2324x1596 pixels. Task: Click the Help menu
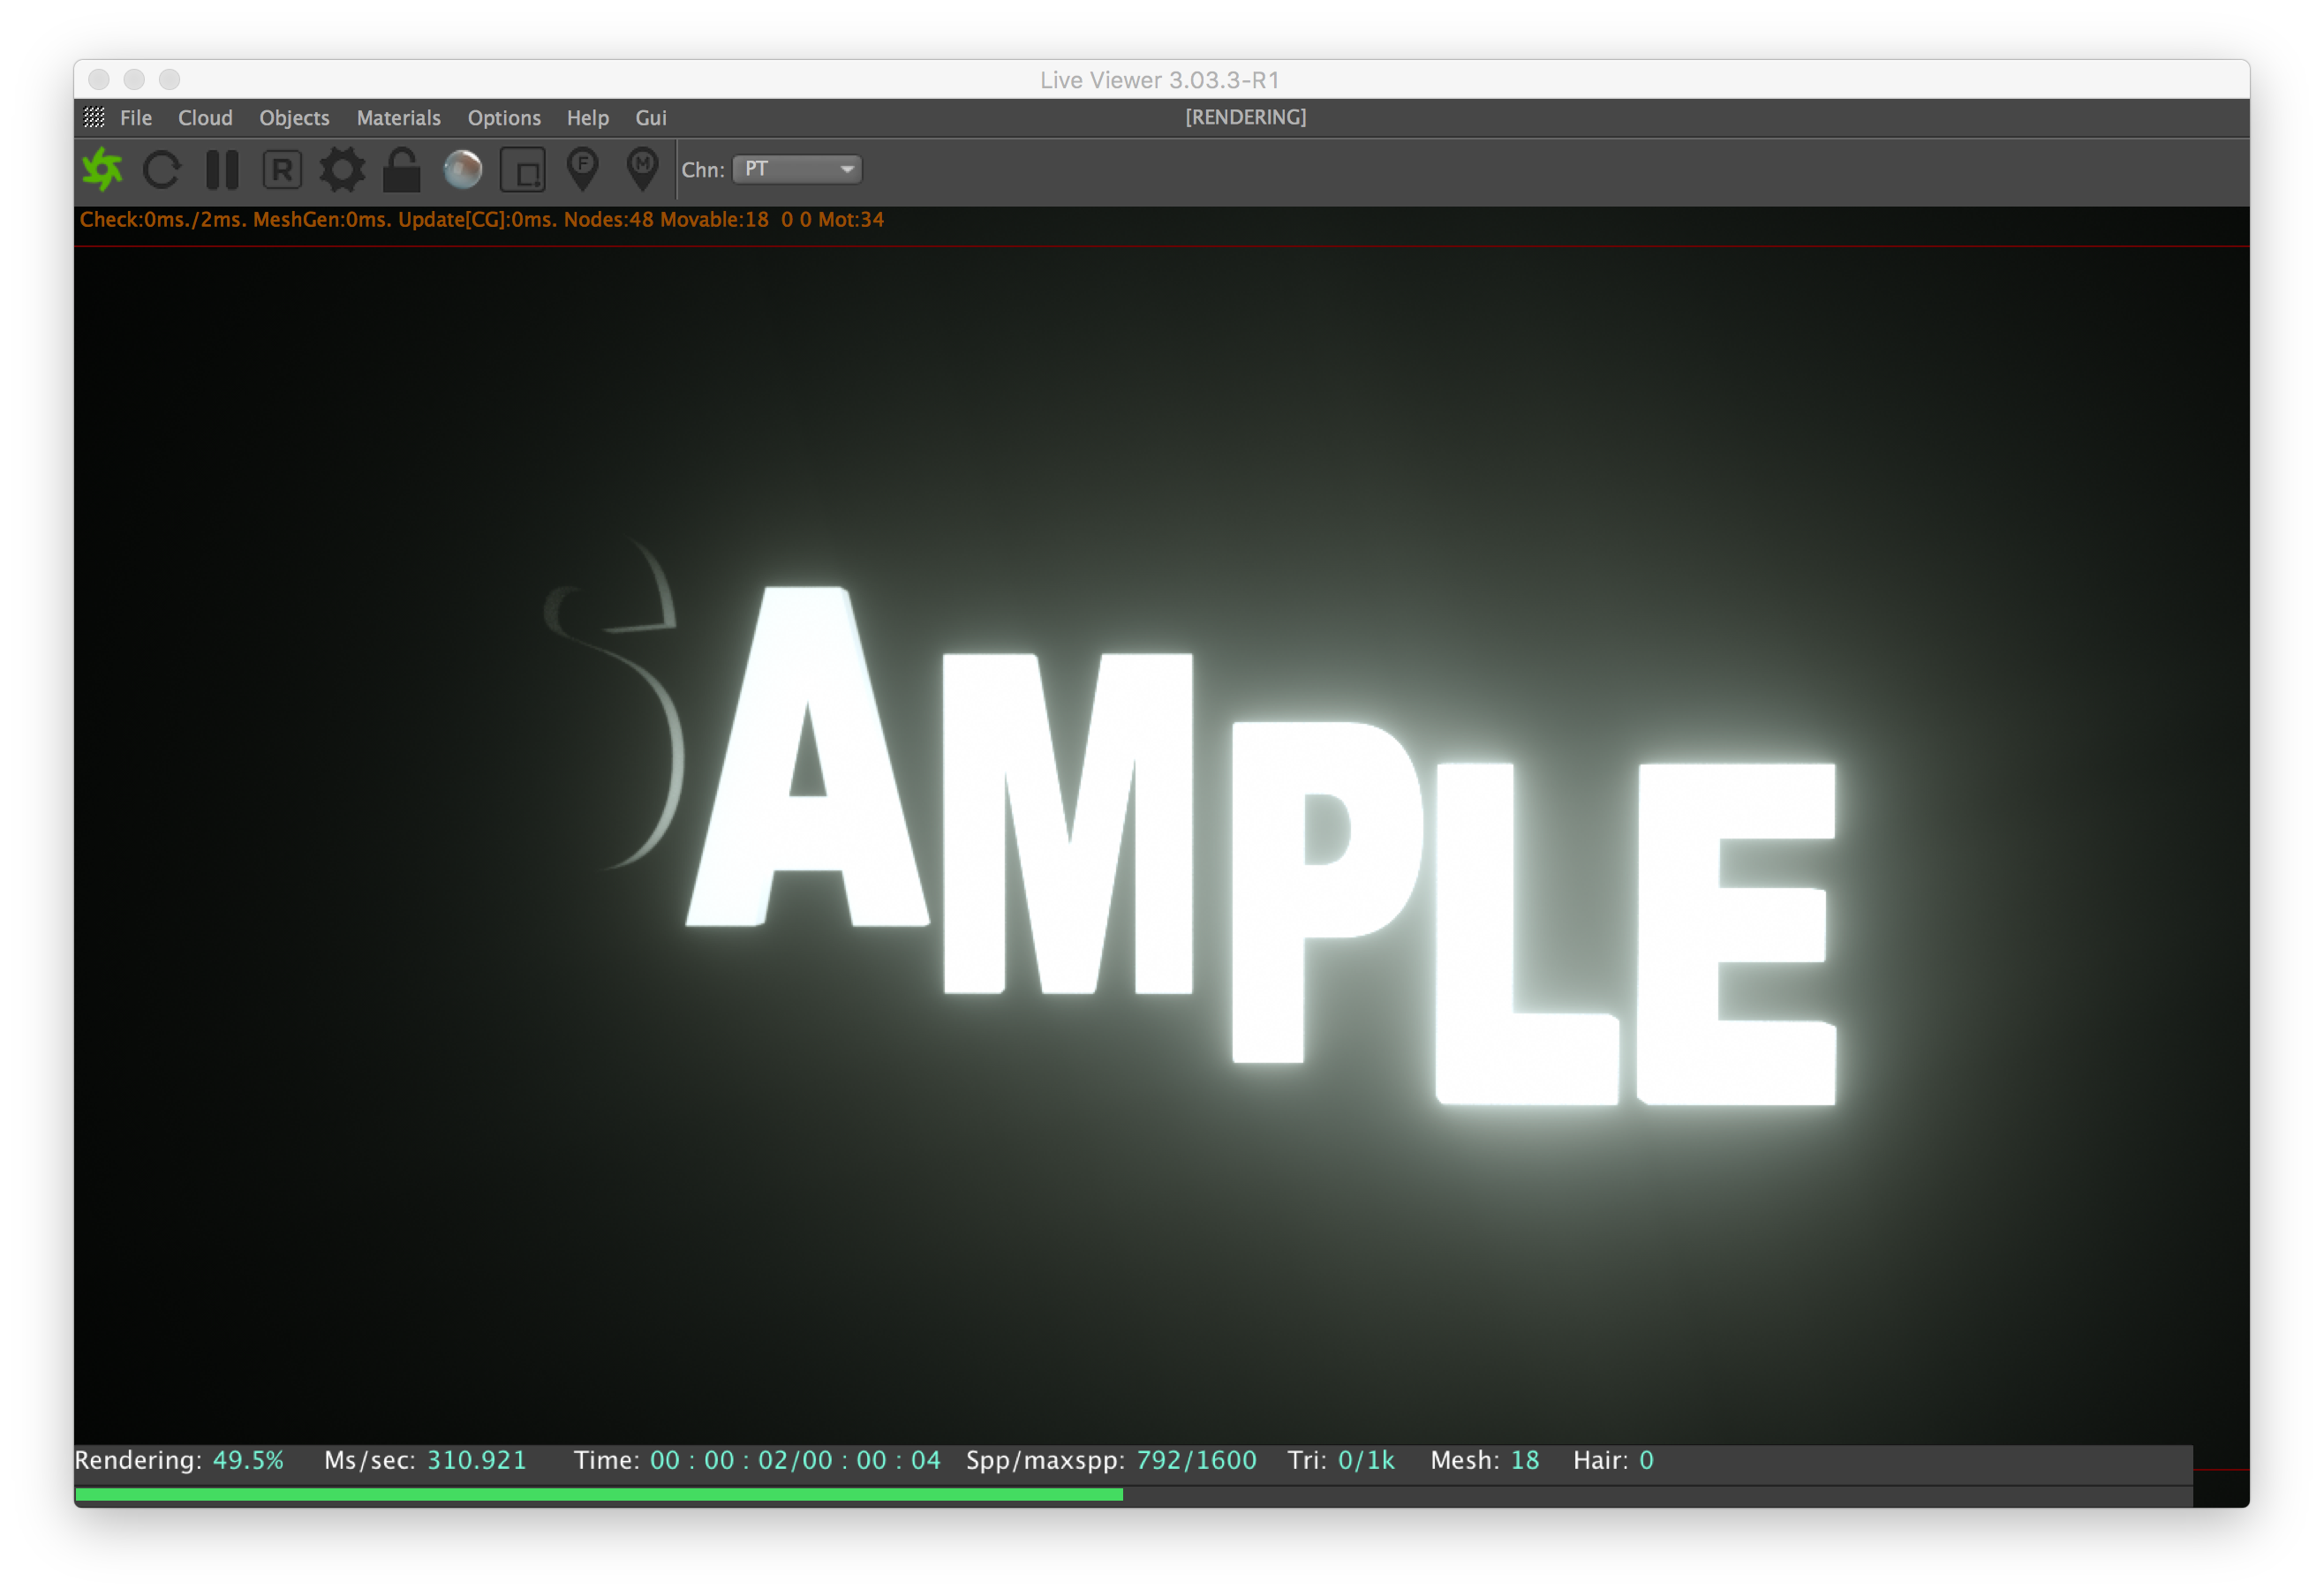pyautogui.click(x=587, y=118)
